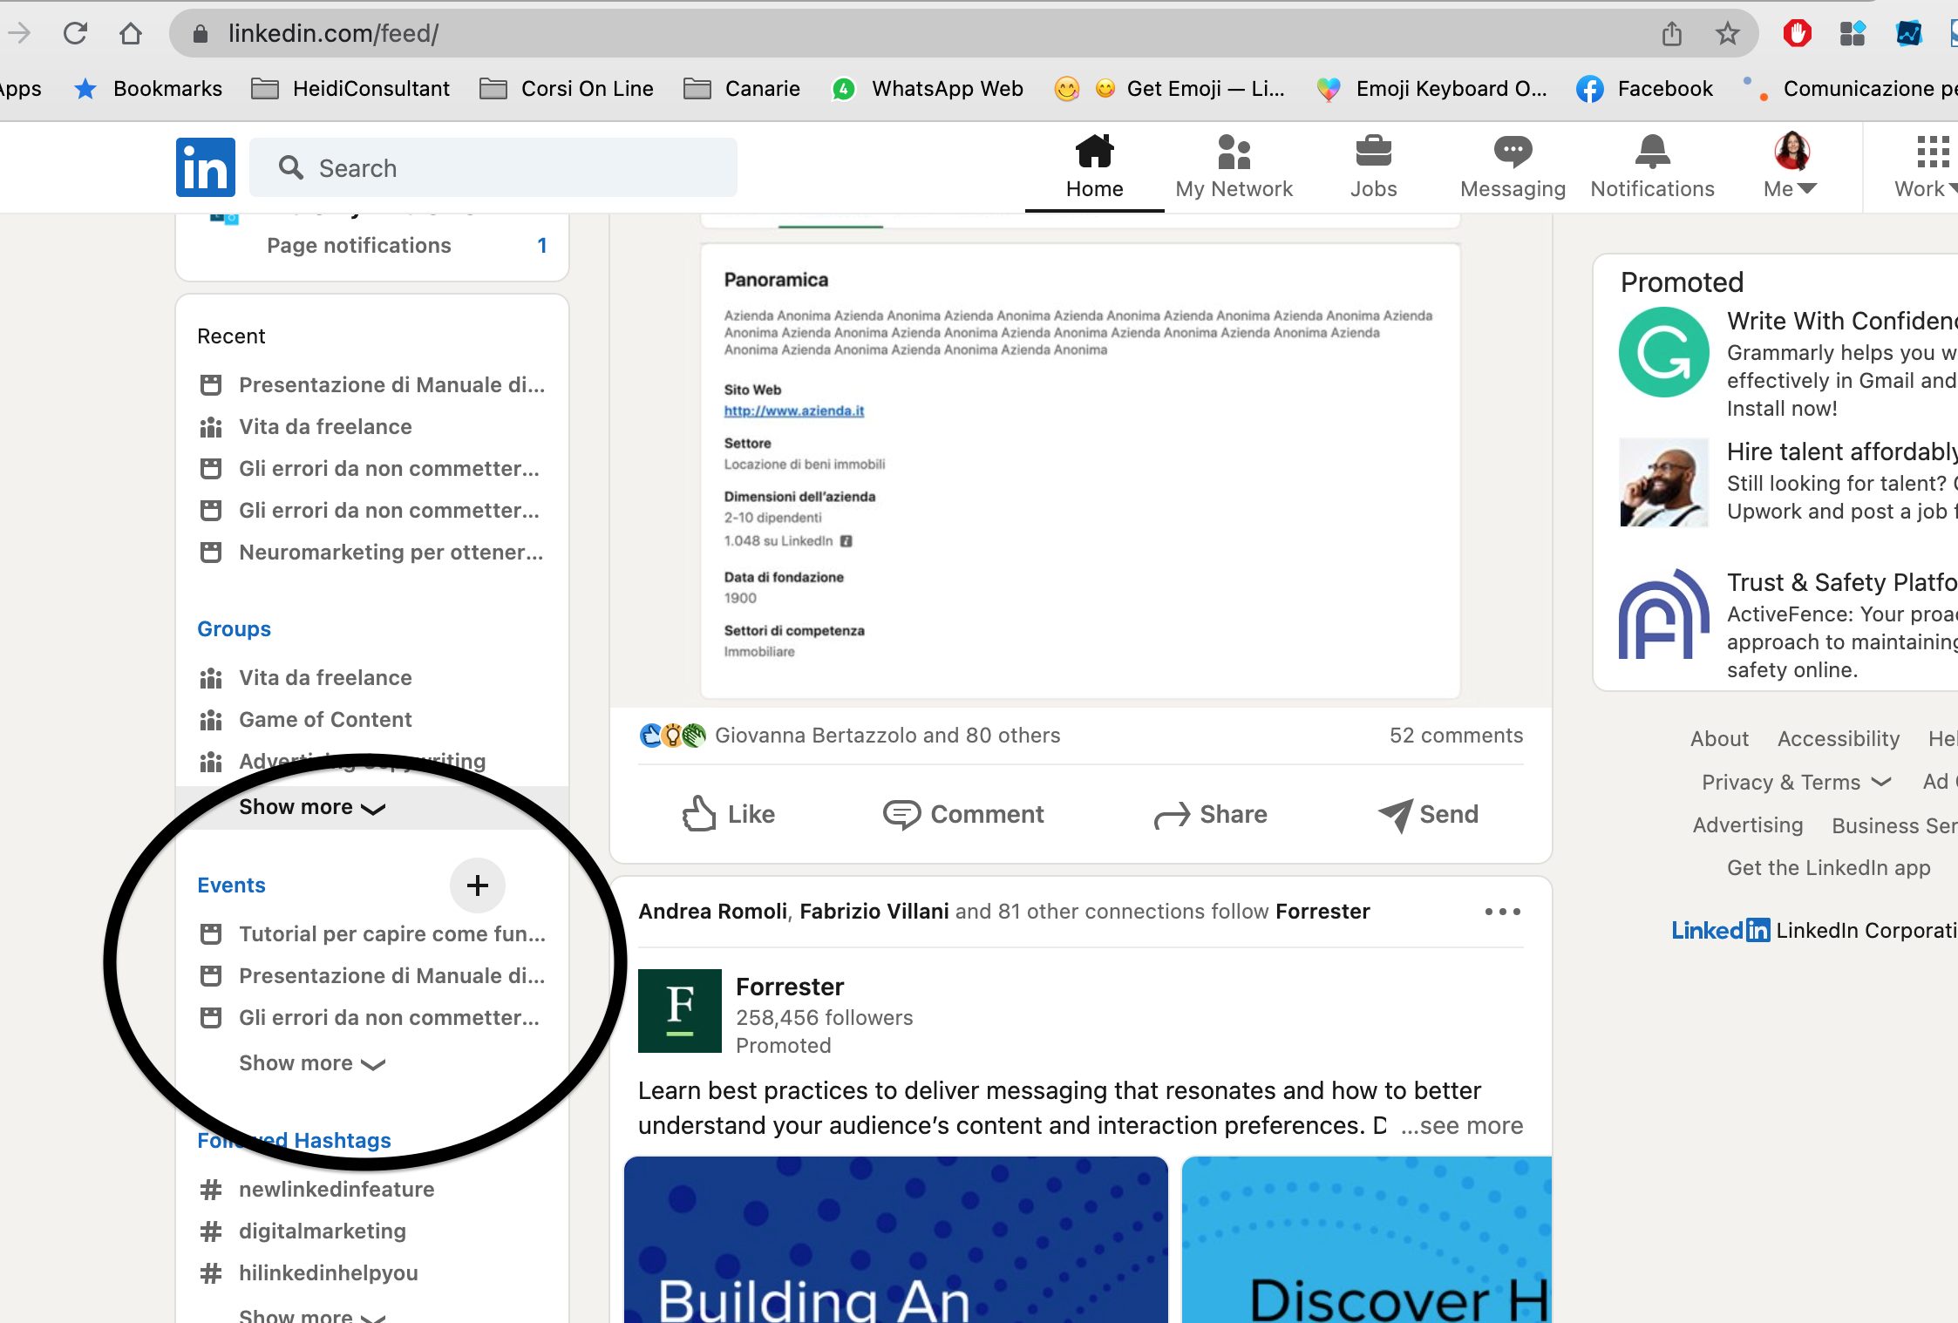Image resolution: width=1958 pixels, height=1323 pixels.
Task: Open the My Network icon
Action: tap(1234, 153)
